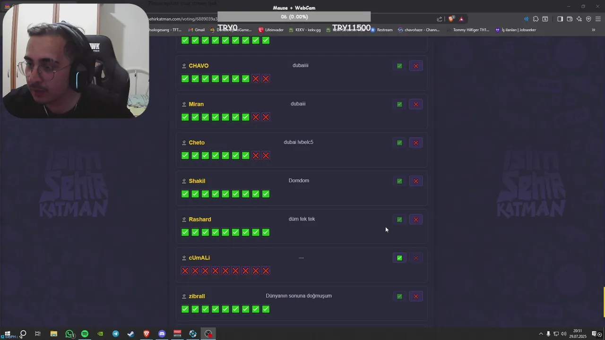
Task: Open Windows taskbar search
Action: tap(23, 334)
